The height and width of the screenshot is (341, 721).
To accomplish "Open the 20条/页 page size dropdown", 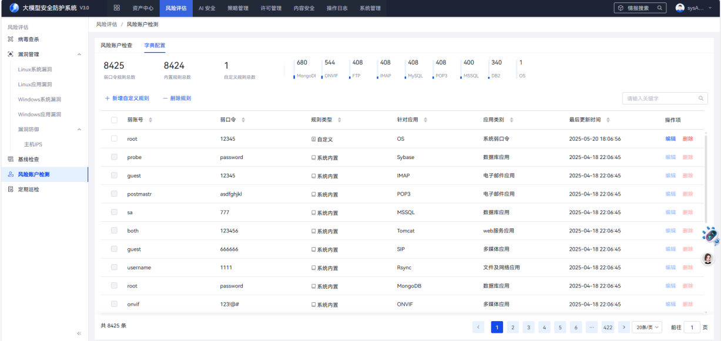I will pos(646,328).
